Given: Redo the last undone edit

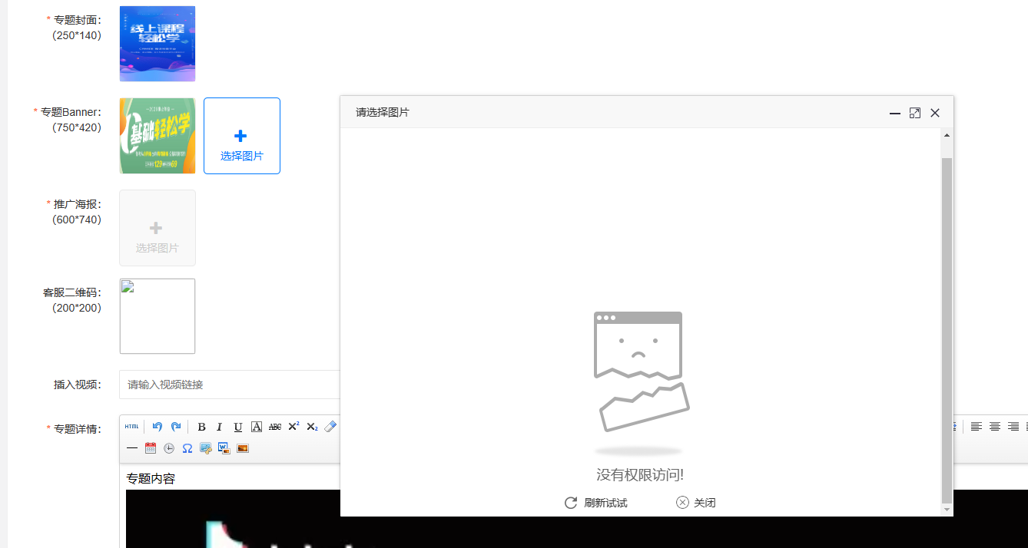Looking at the screenshot, I should coord(176,427).
